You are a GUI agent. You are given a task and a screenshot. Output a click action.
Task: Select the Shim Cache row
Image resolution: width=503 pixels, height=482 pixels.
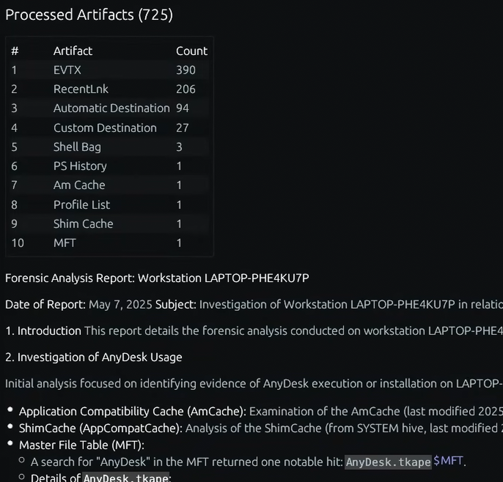point(109,224)
